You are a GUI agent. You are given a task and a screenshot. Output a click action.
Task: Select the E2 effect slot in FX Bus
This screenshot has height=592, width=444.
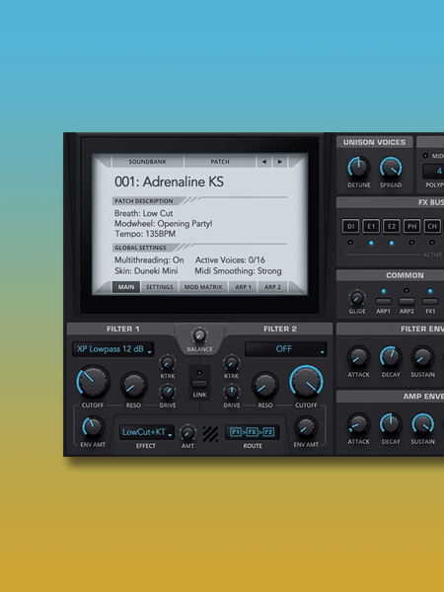coord(392,226)
